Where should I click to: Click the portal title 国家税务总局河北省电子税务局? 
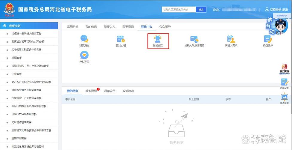coord(55,10)
